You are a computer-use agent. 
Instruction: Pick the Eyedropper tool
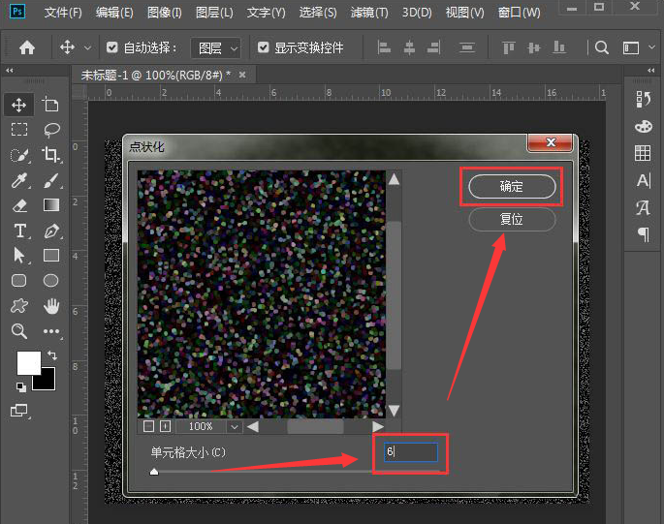(19, 180)
